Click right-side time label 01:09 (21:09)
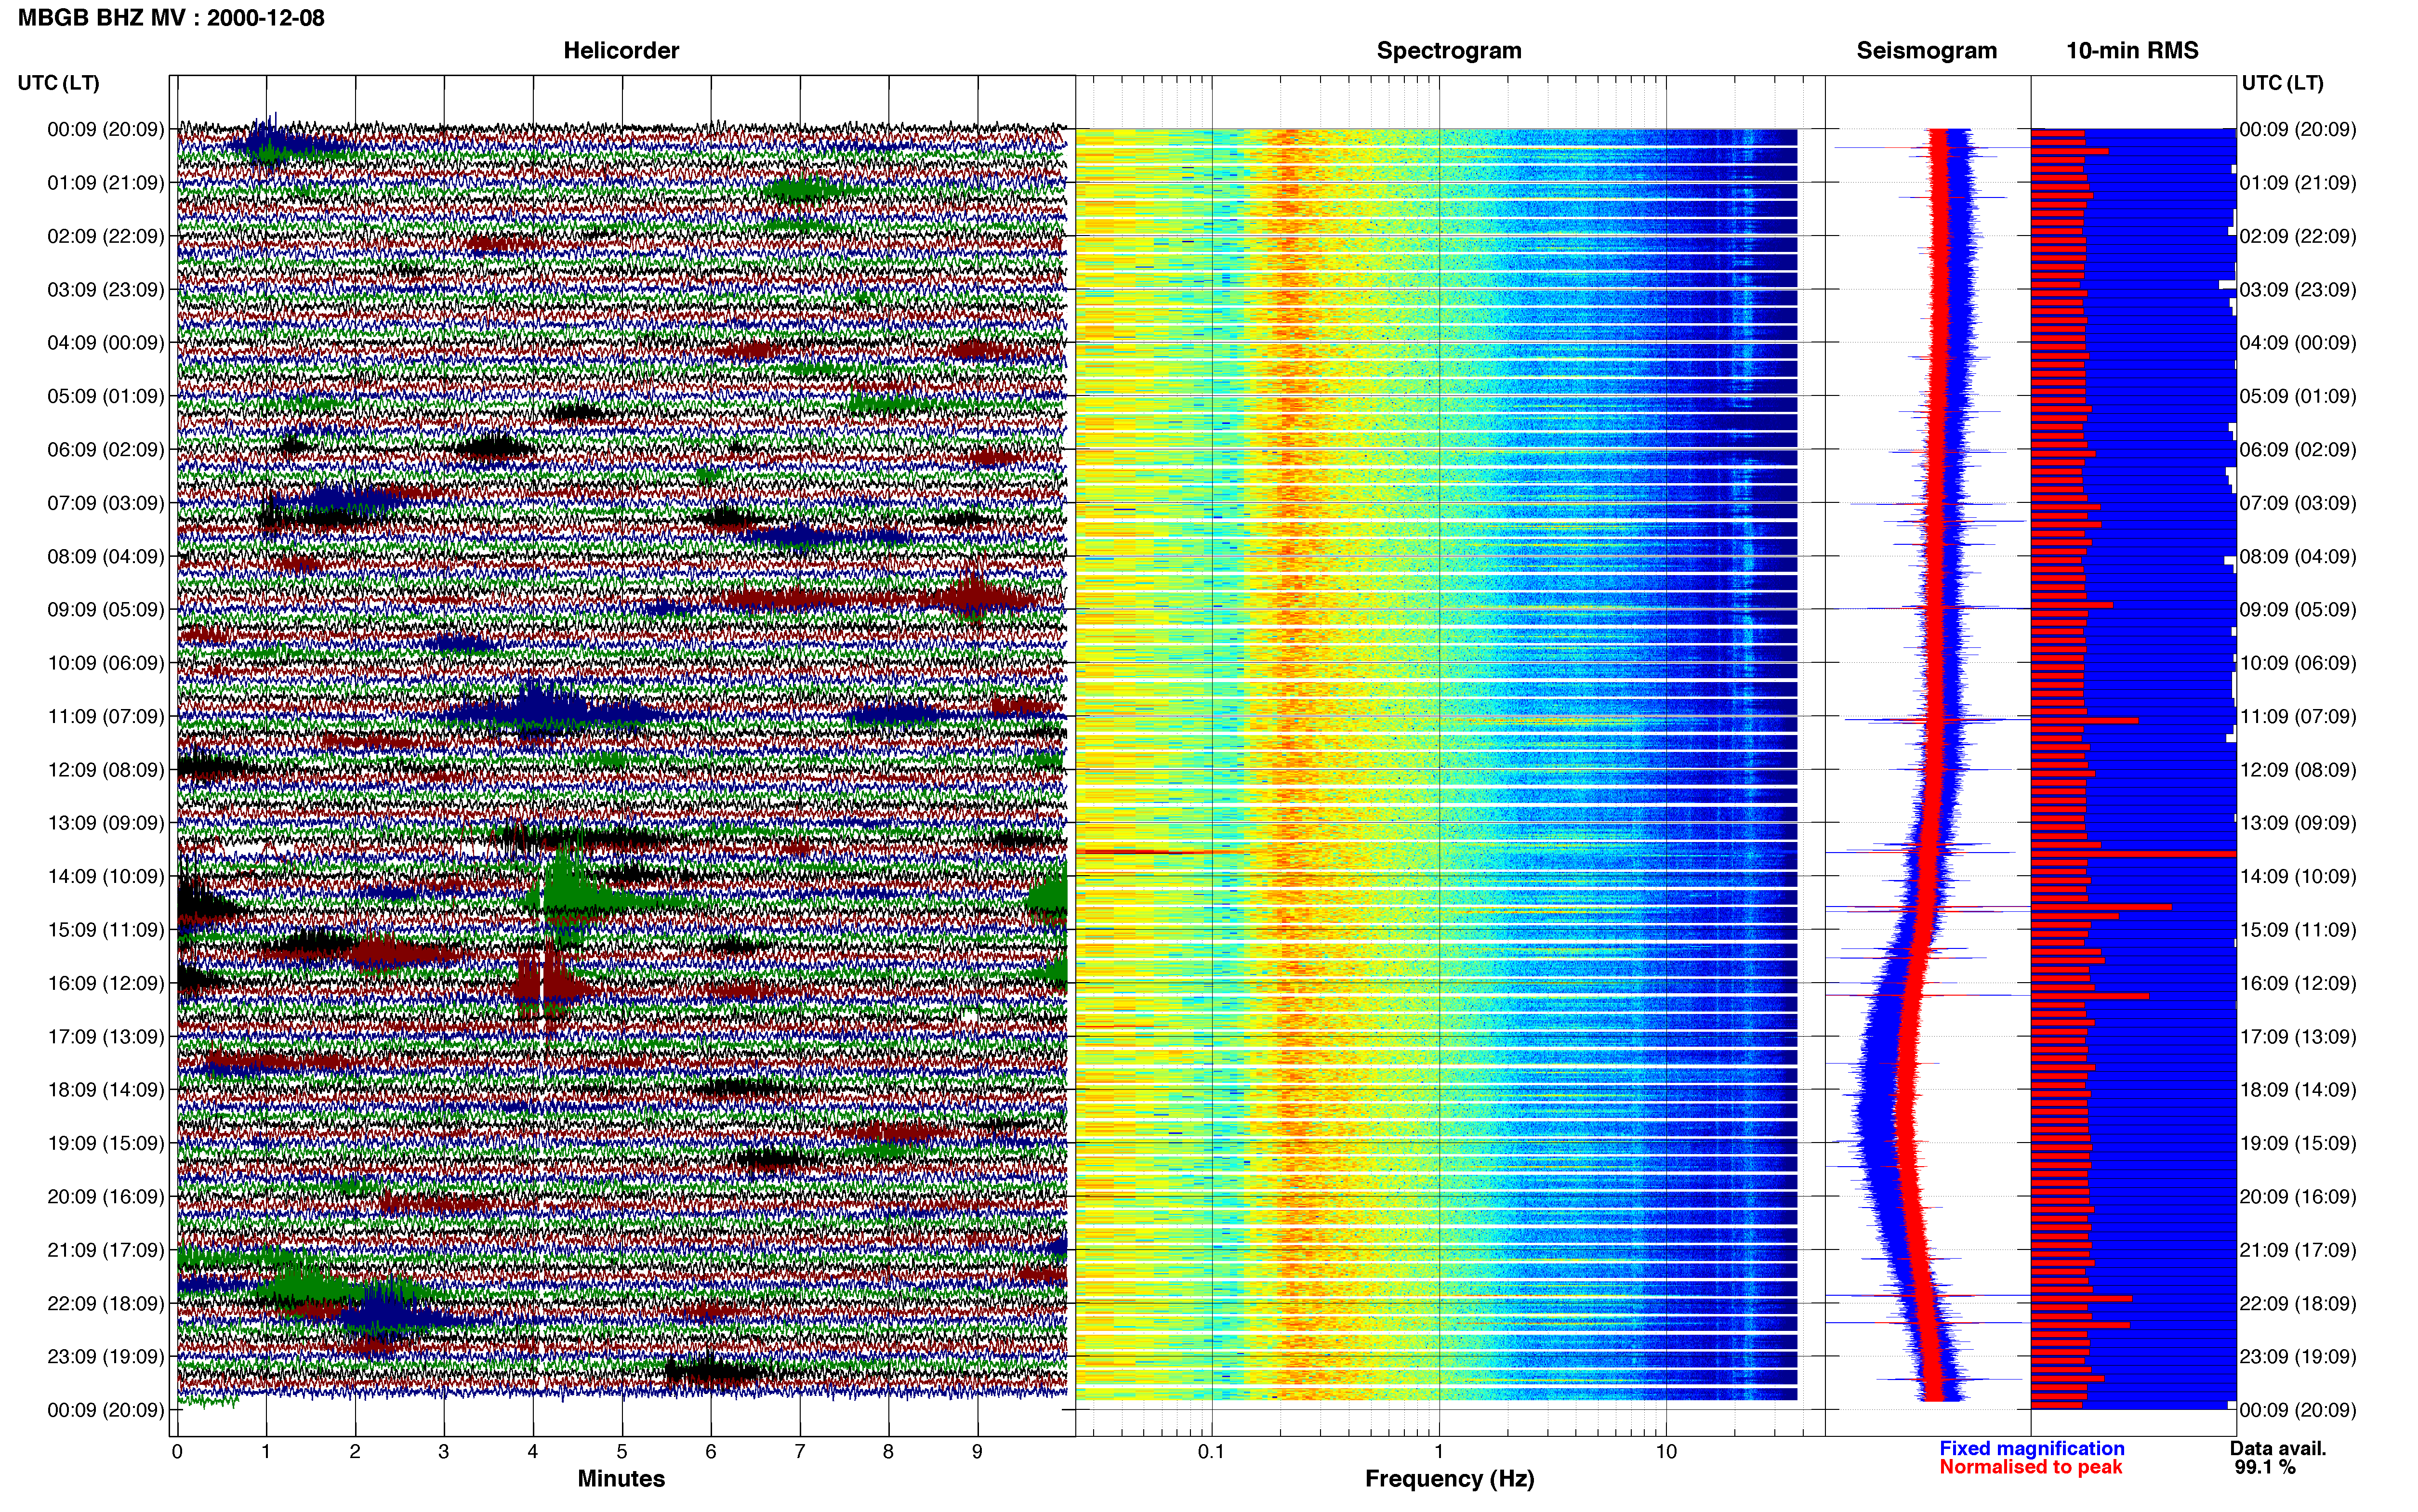Screen dimensions: 2418x1512 [2298, 183]
